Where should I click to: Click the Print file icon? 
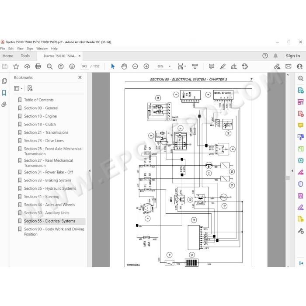(38, 66)
